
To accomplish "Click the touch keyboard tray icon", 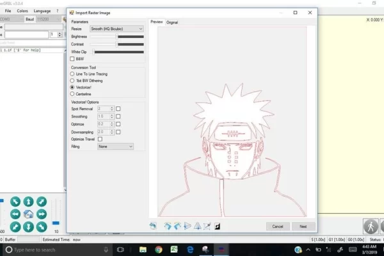I will click(353, 250).
